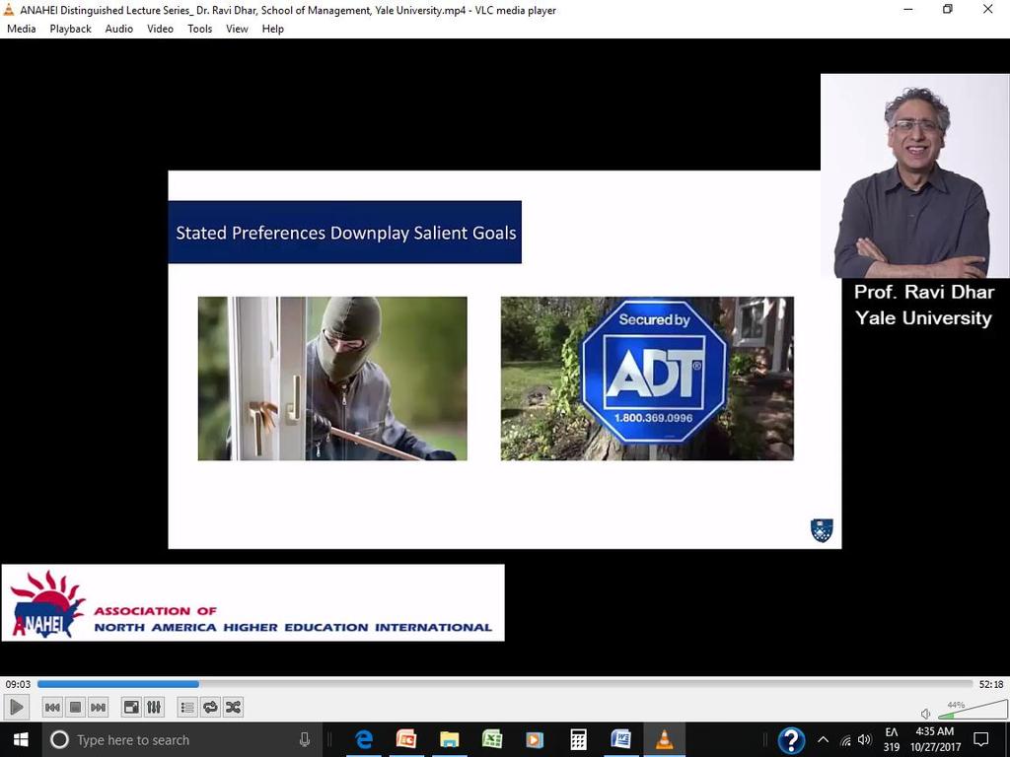Open the clock showing 4:35 AM
The width and height of the screenshot is (1010, 757).
(935, 739)
